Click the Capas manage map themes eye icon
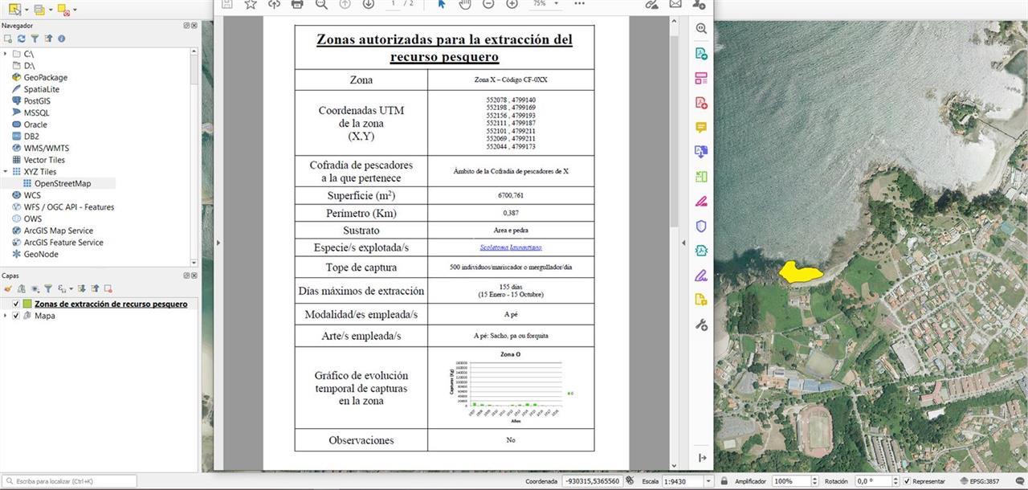 pos(35,288)
